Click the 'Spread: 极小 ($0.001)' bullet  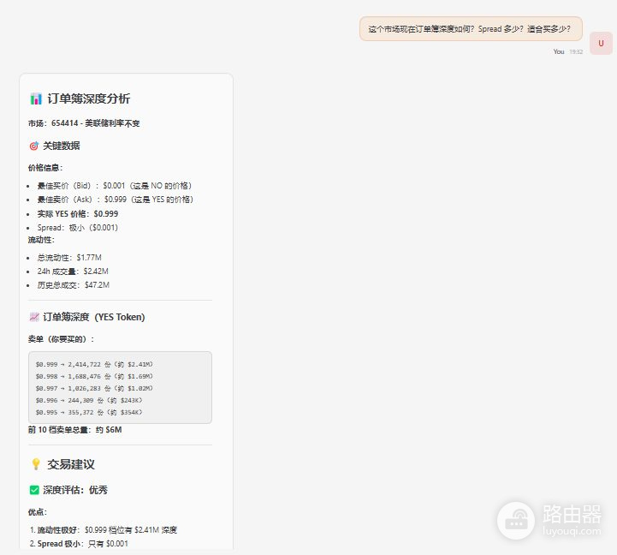pos(78,227)
